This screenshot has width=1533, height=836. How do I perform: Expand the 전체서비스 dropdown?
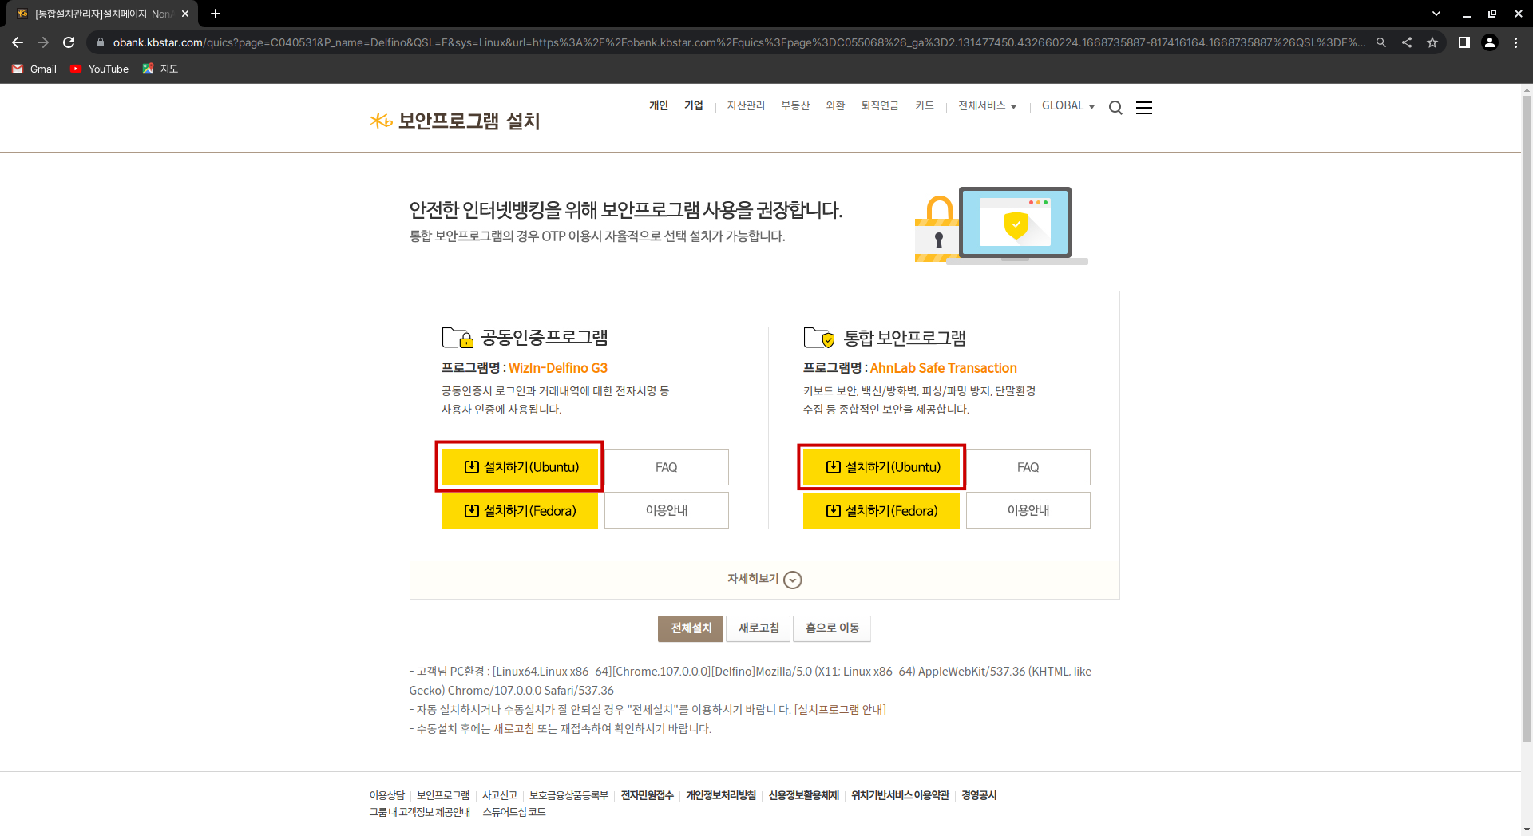click(x=987, y=105)
